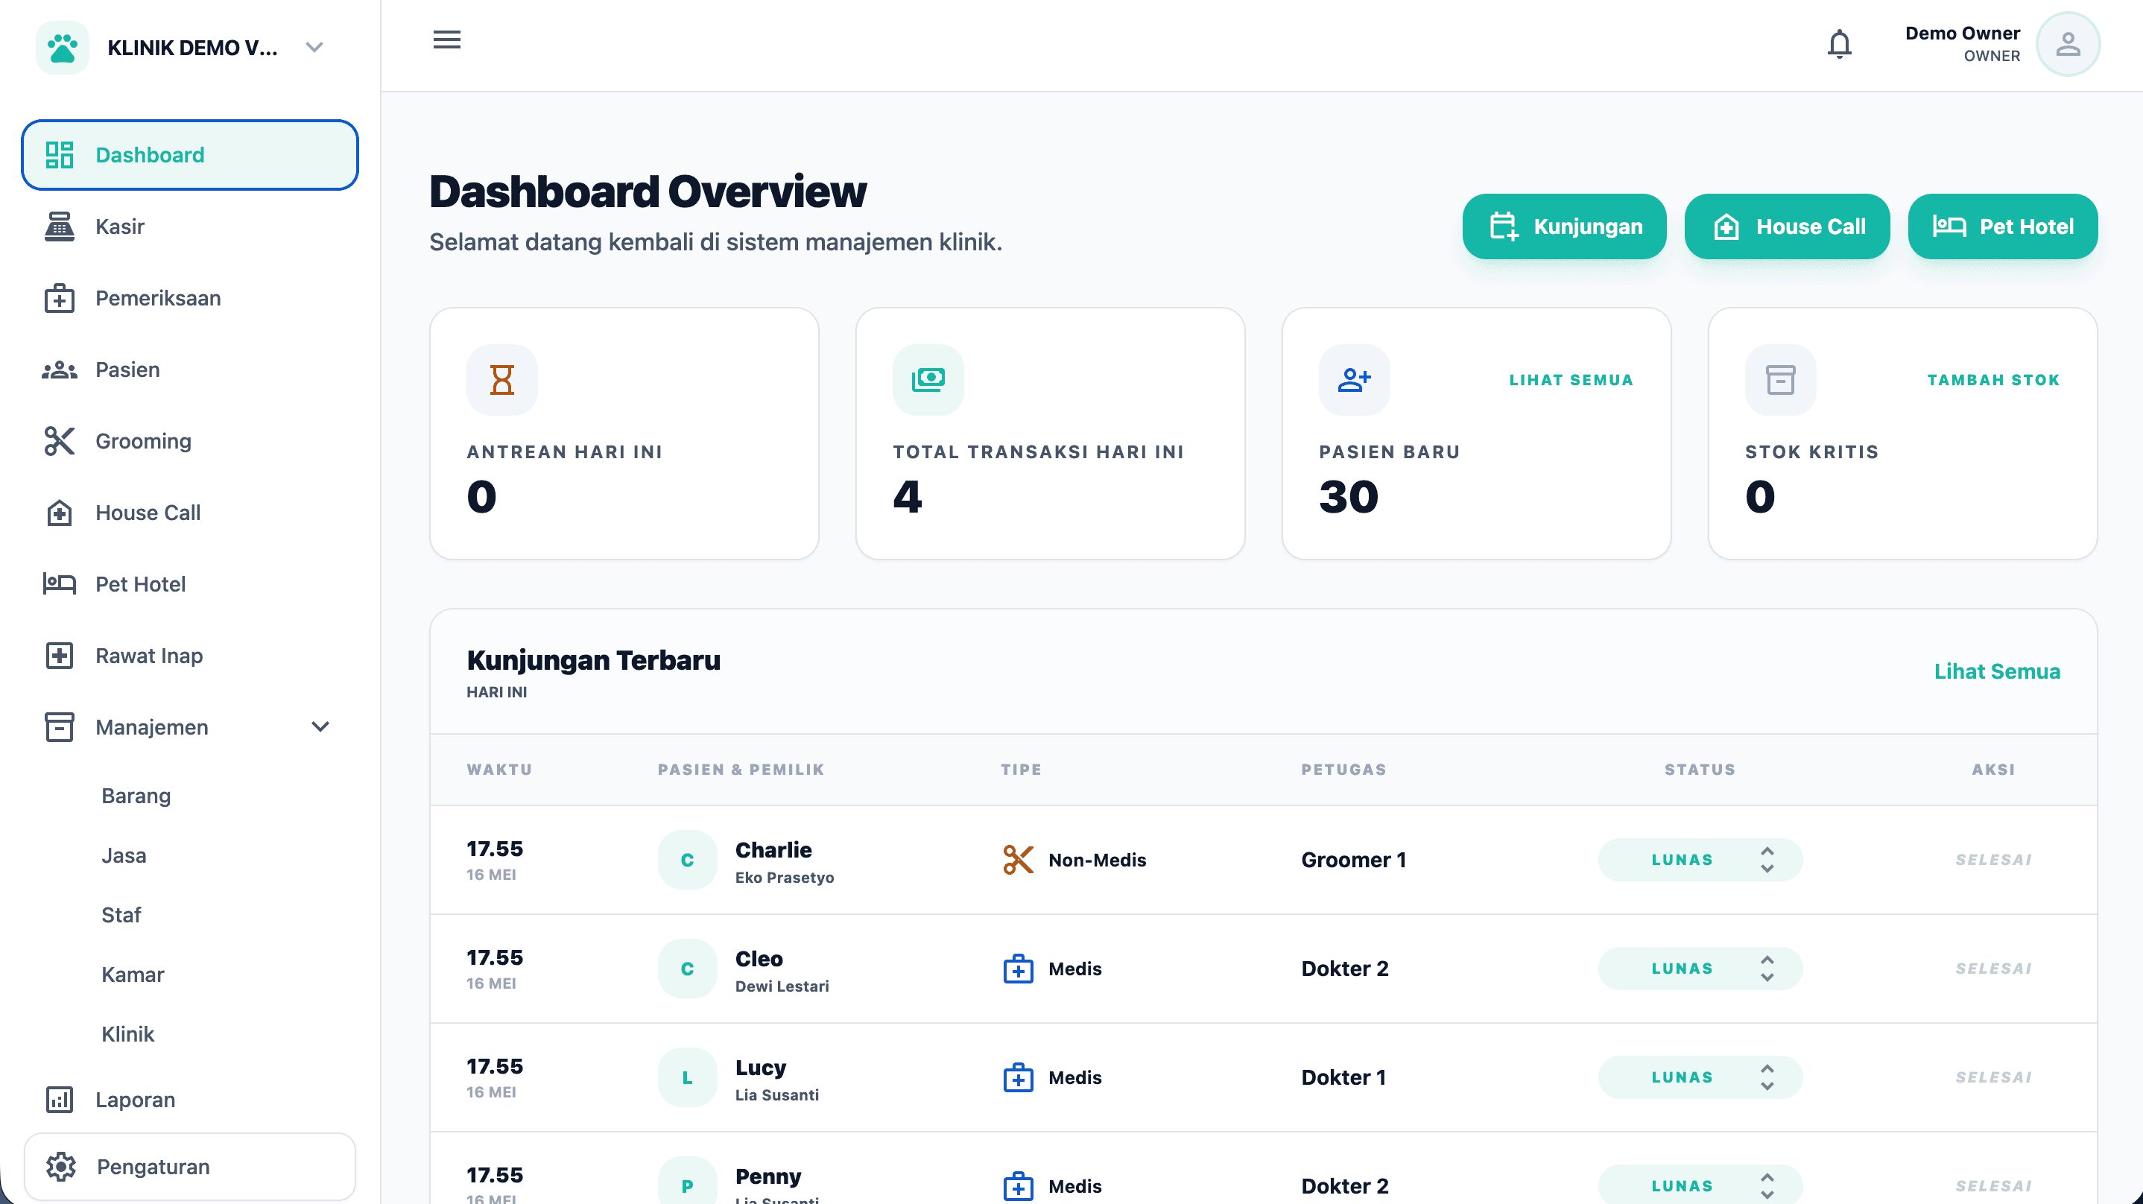Click the scissors icon in Charlie's row
The height and width of the screenshot is (1204, 2143).
1019,860
